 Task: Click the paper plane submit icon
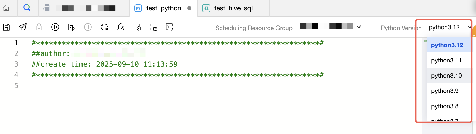(x=23, y=27)
